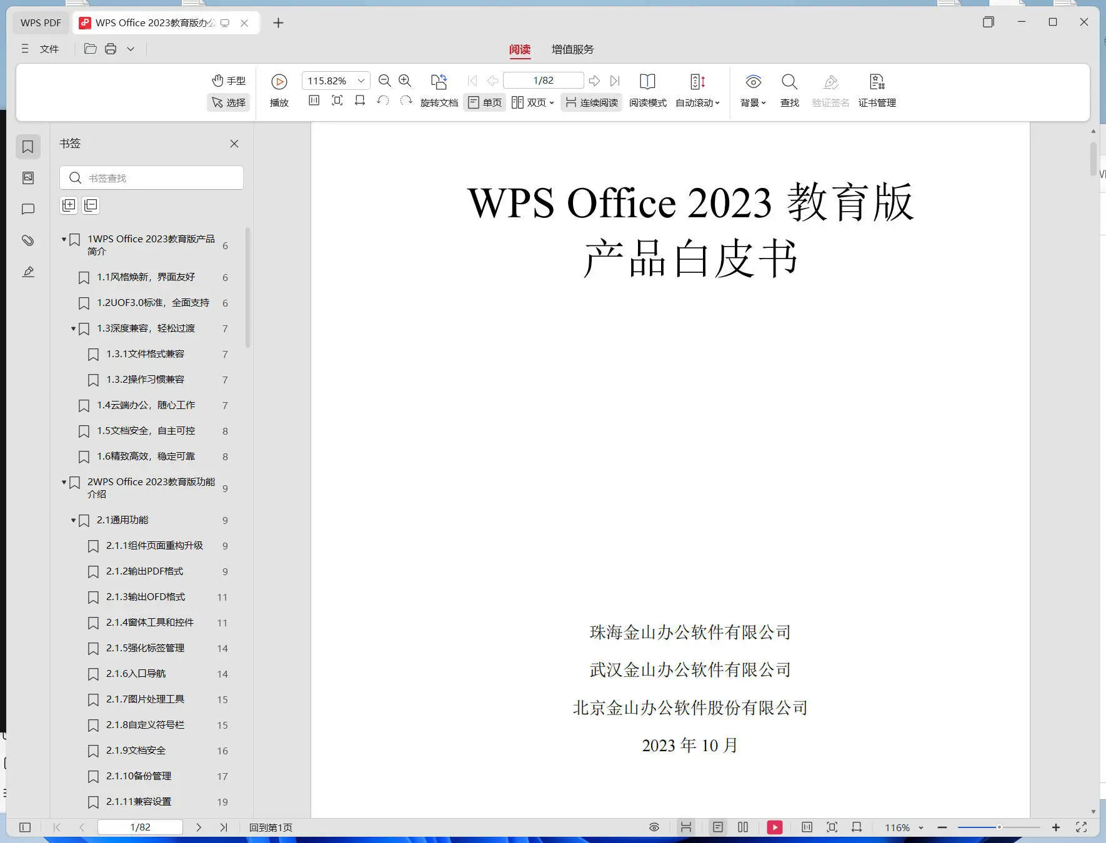This screenshot has width=1106, height=843.
Task: Open the annotation pen panel in left sidebar
Action: (27, 271)
